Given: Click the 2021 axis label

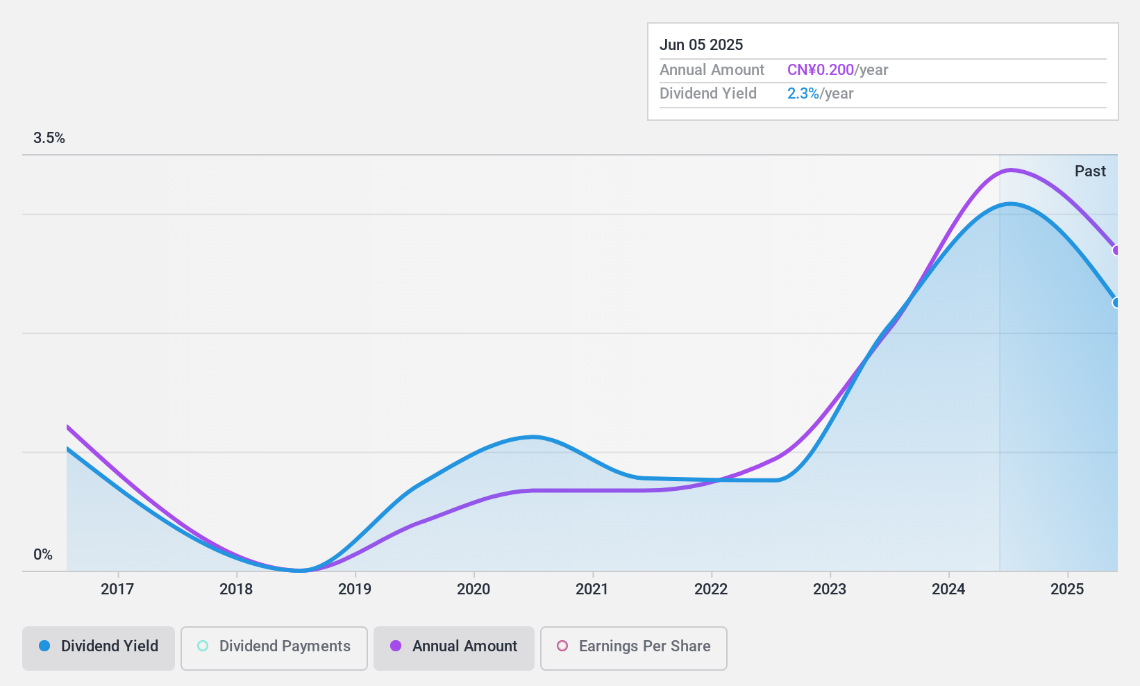Looking at the screenshot, I should click(x=592, y=589).
